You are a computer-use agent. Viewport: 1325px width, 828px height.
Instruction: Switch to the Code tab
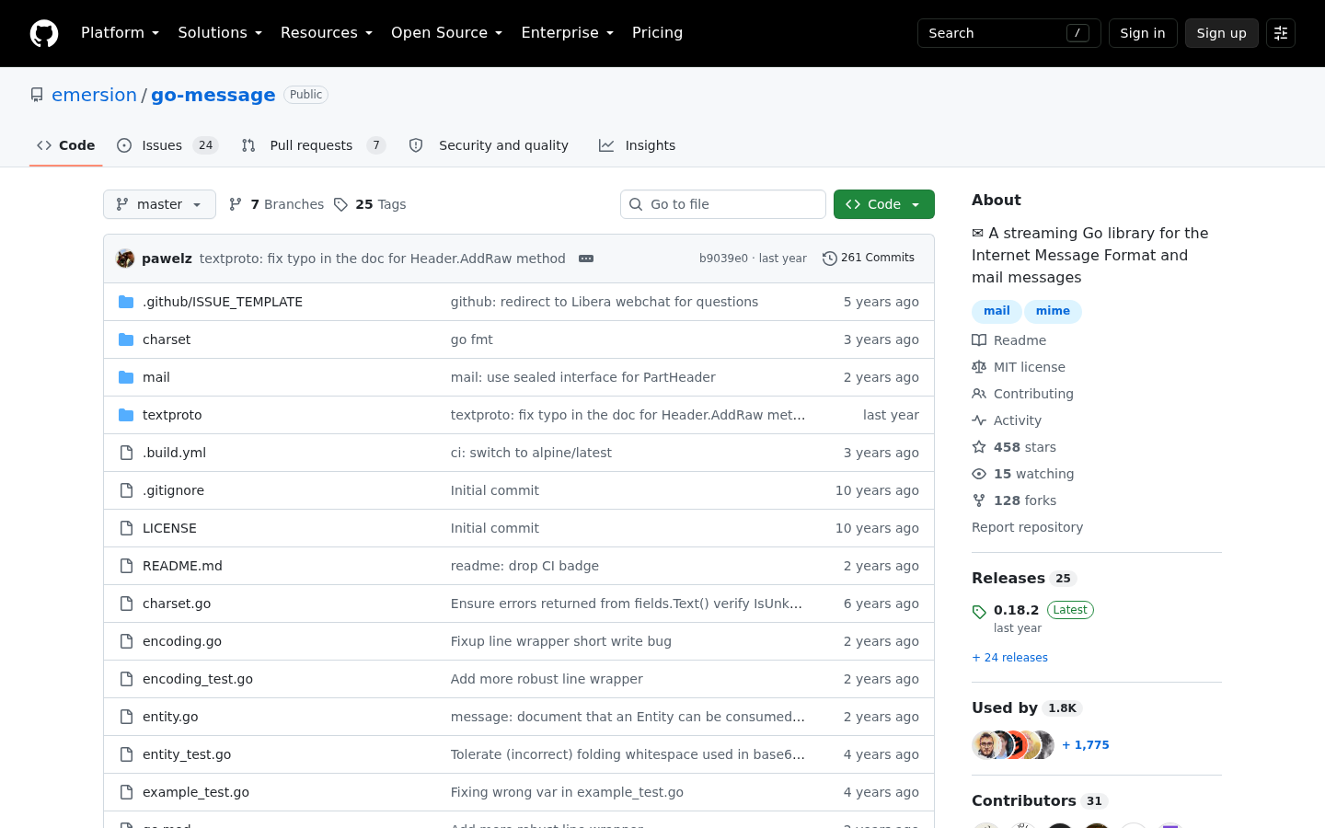pos(65,145)
